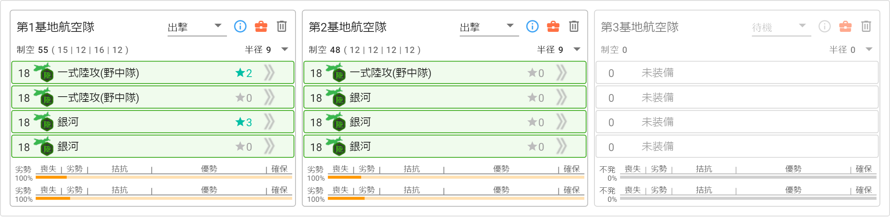Open preset briefcase for 第2基地航空隊
The width and height of the screenshot is (890, 217).
(553, 26)
